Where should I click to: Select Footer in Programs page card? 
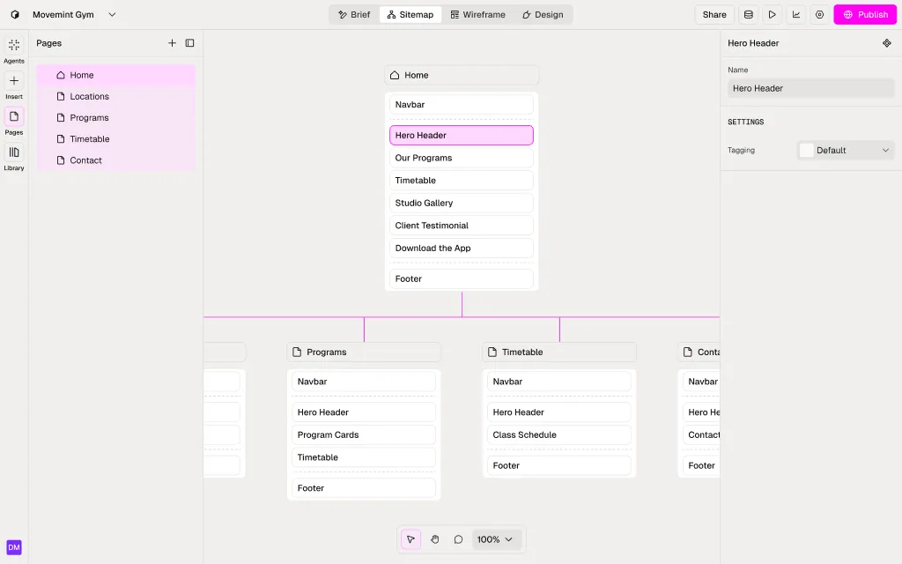tap(364, 488)
